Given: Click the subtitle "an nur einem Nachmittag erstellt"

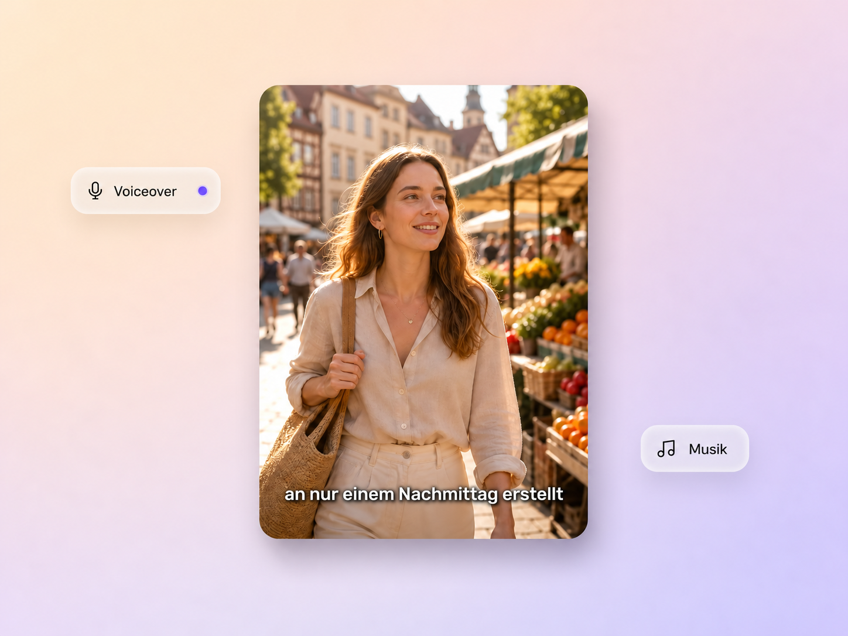Looking at the screenshot, I should click(424, 494).
